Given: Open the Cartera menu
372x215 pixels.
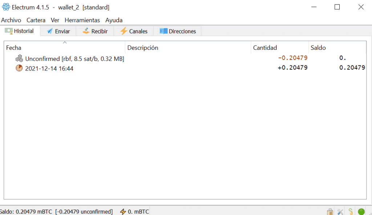Looking at the screenshot, I should tap(36, 20).
